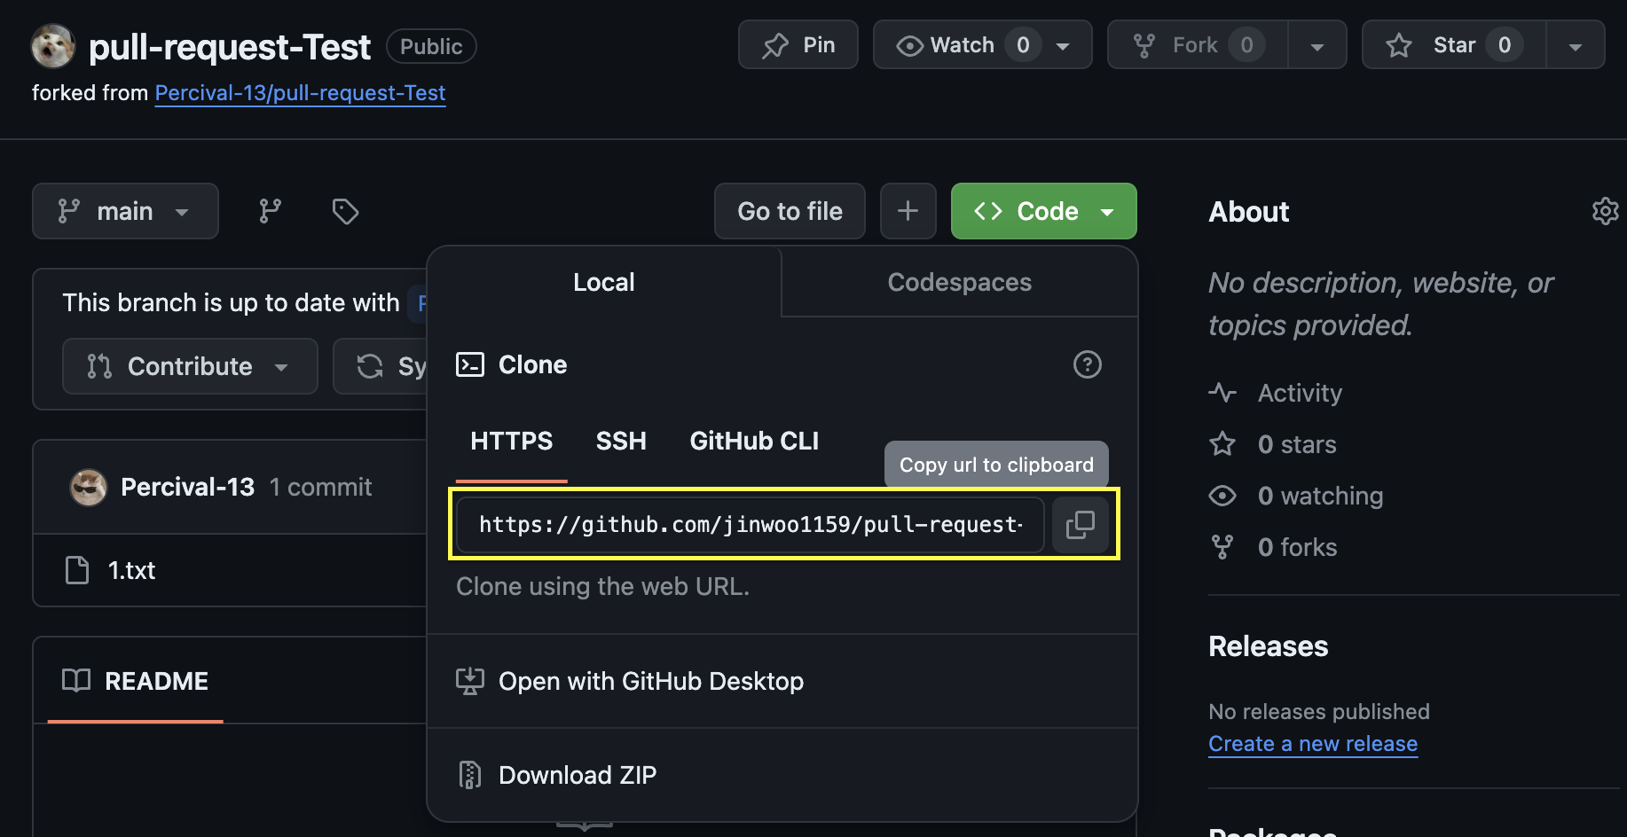View tags via the tag icon

[345, 211]
